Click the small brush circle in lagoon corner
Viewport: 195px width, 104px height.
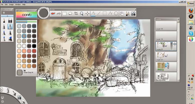[3, 102]
